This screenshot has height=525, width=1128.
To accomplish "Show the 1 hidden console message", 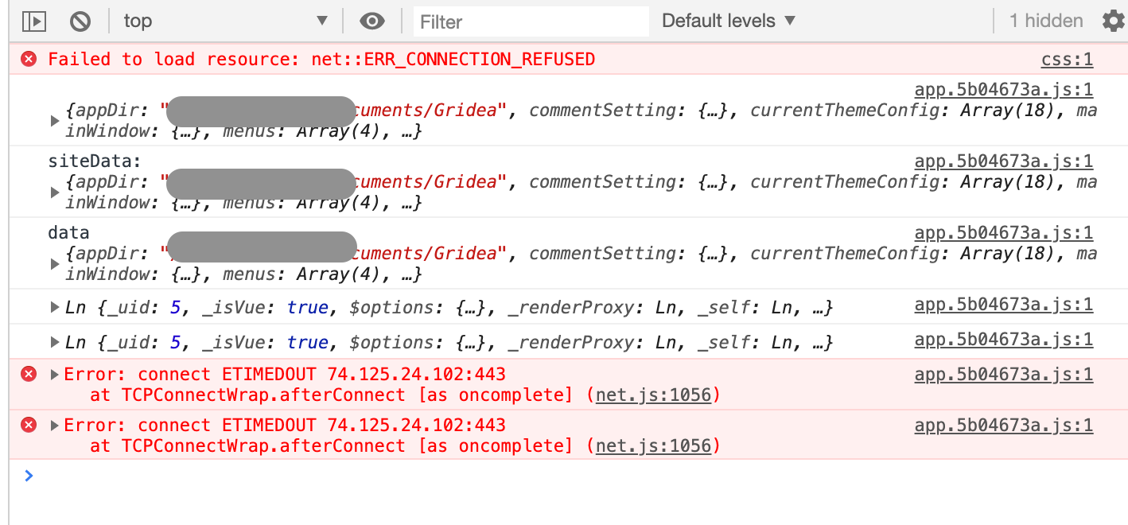I will pyautogui.click(x=1044, y=21).
